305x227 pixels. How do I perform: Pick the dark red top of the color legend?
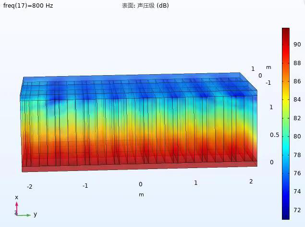click(x=286, y=31)
